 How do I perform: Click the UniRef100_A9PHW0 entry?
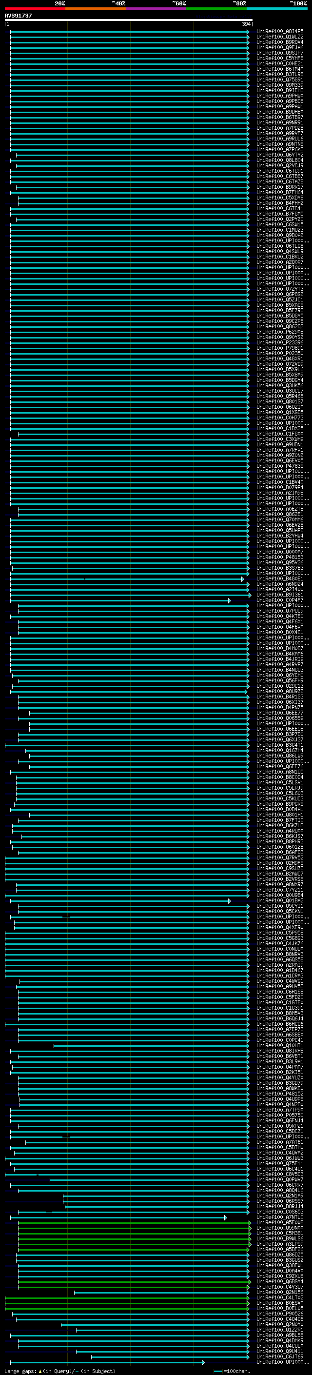click(x=280, y=96)
